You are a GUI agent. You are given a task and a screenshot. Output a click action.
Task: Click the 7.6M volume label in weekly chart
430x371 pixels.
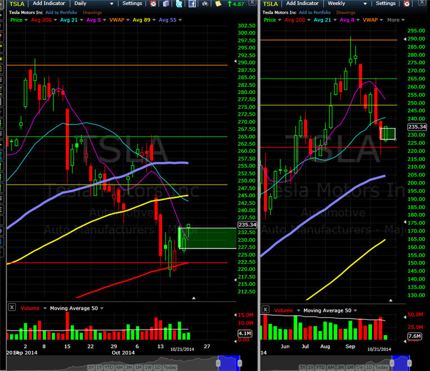pos(415,336)
